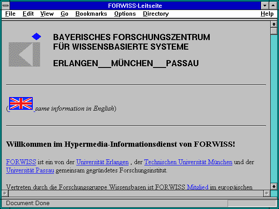This screenshot has width=279, height=209.
Task: Minimize the window with down-arrow button
Action: point(265,6)
